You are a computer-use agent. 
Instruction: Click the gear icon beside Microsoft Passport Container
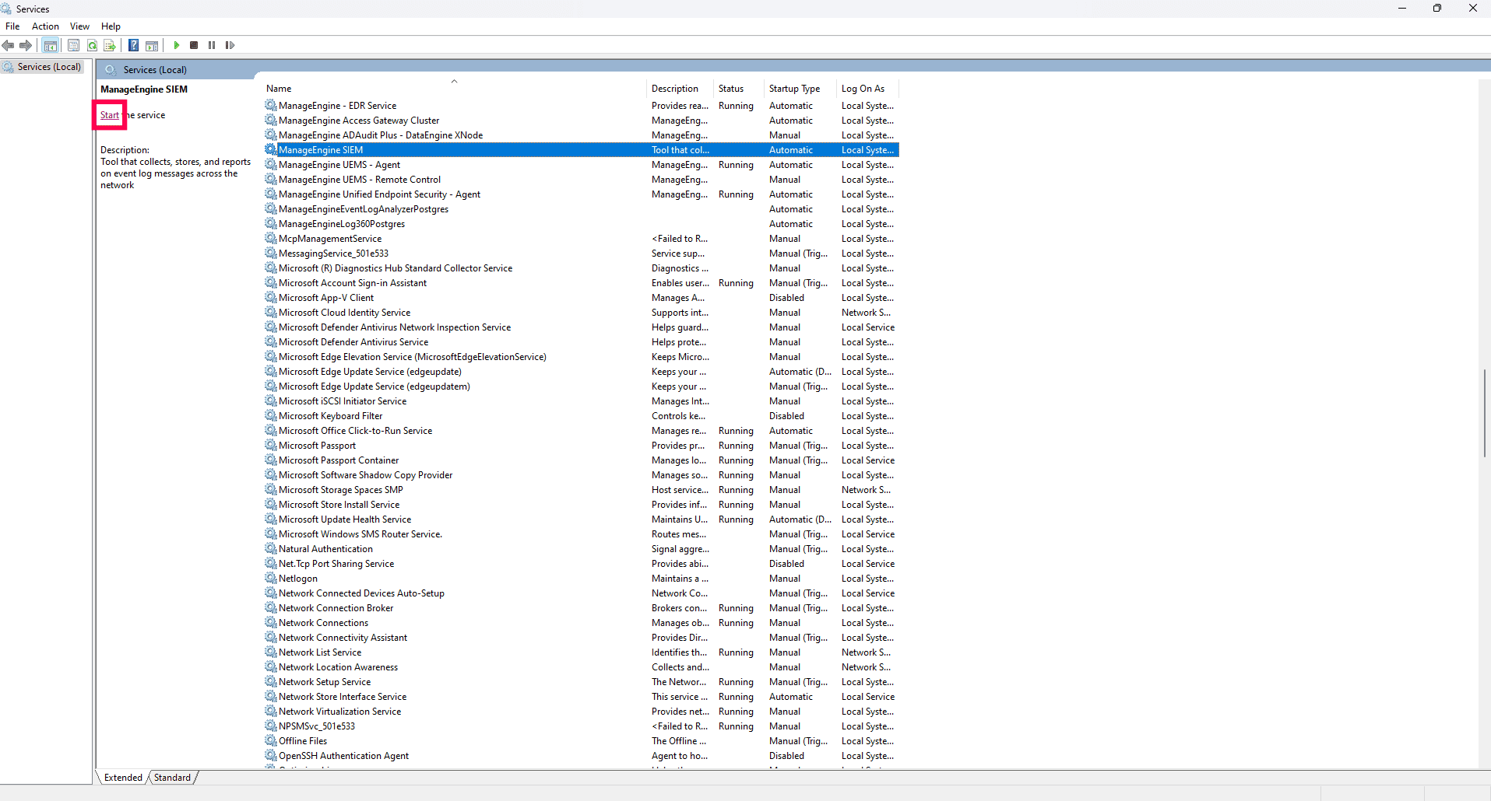coord(271,460)
